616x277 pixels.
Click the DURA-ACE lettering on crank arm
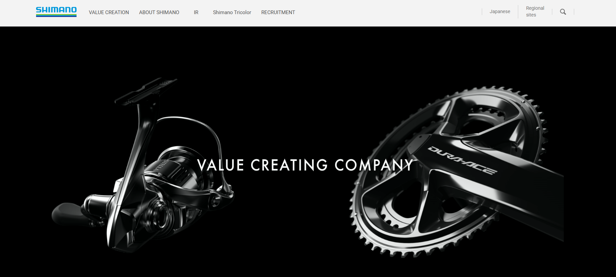click(463, 160)
